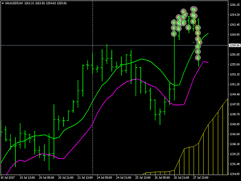Click the 18 Jul 2017 date label
The image size is (241, 181).
point(8,178)
